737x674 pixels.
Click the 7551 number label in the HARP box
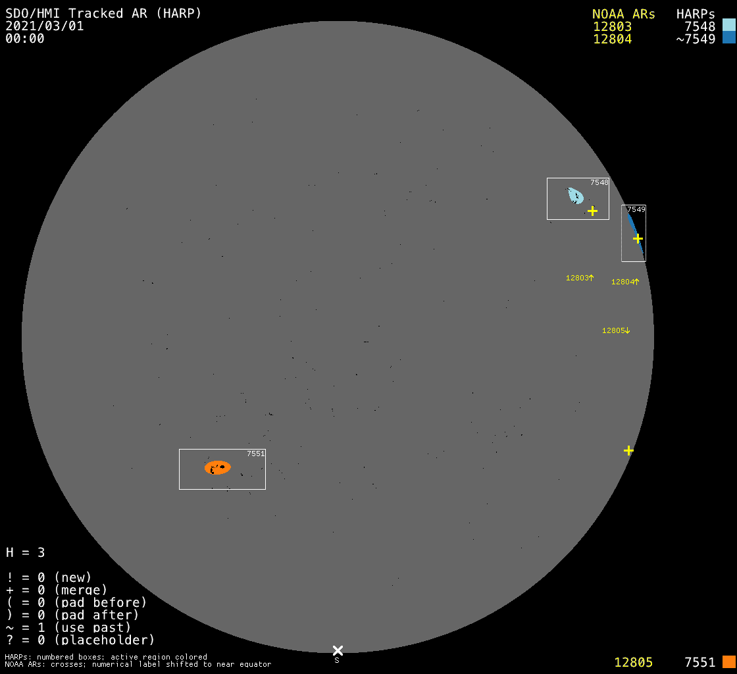tap(255, 454)
